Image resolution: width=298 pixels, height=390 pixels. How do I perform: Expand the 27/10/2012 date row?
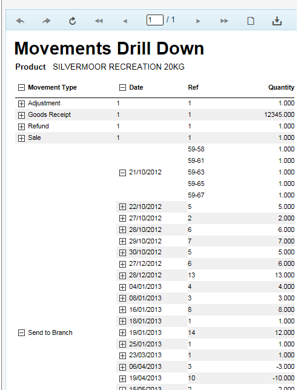pos(122,219)
